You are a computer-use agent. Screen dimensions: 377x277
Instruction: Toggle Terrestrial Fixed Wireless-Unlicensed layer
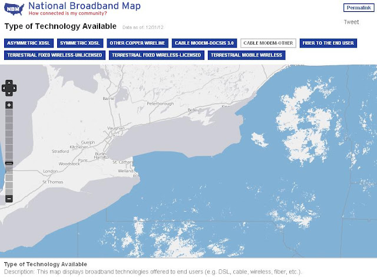point(55,55)
